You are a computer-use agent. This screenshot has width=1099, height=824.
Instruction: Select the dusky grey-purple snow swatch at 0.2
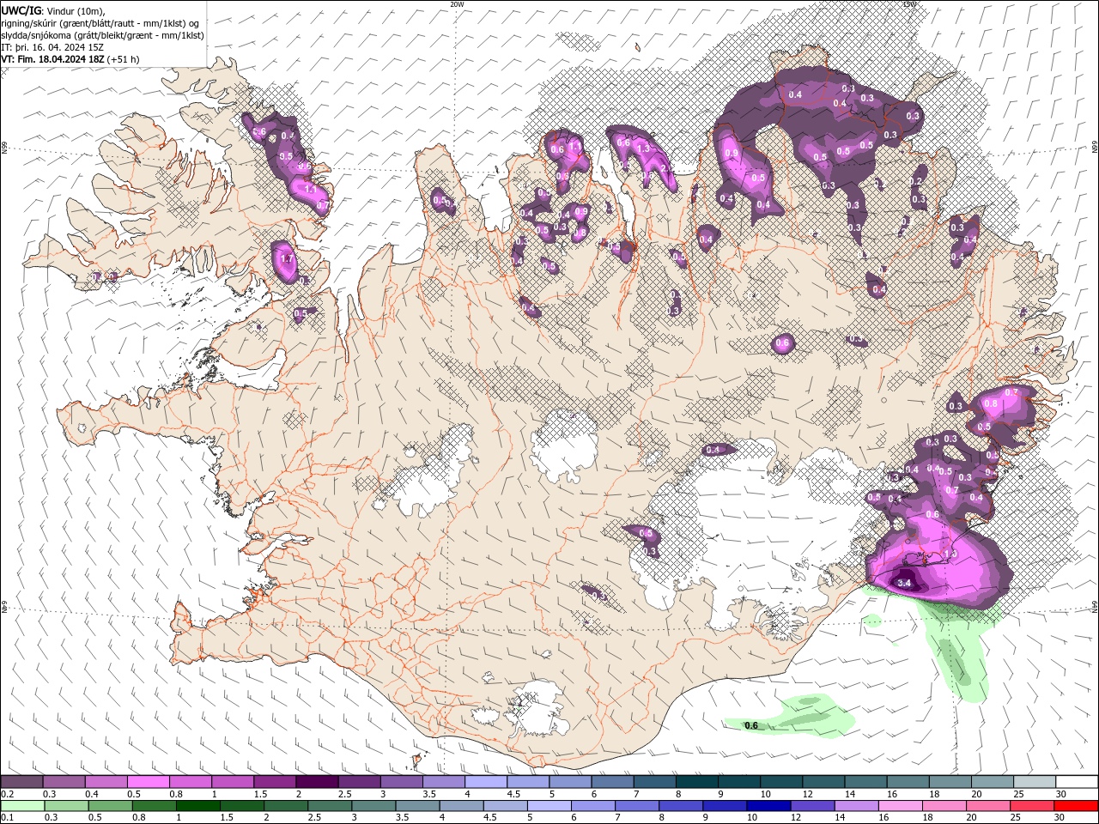click(x=21, y=782)
